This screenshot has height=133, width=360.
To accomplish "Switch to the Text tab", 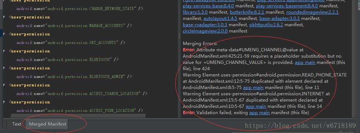I will (x=17, y=124).
